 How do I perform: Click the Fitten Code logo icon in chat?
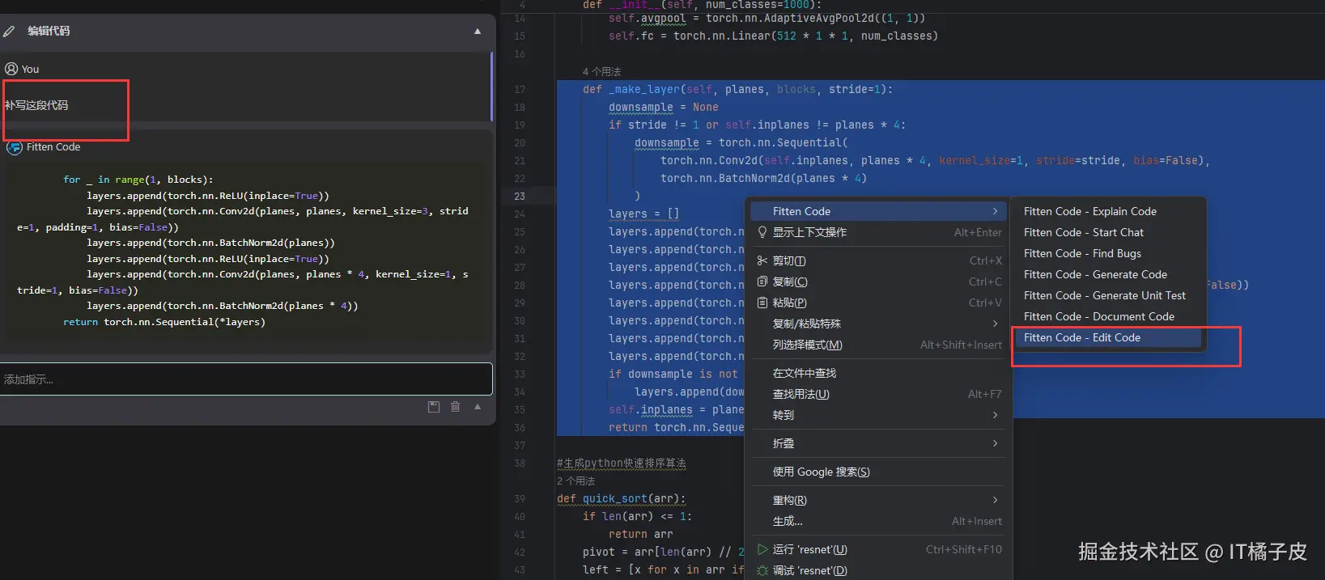[x=15, y=147]
